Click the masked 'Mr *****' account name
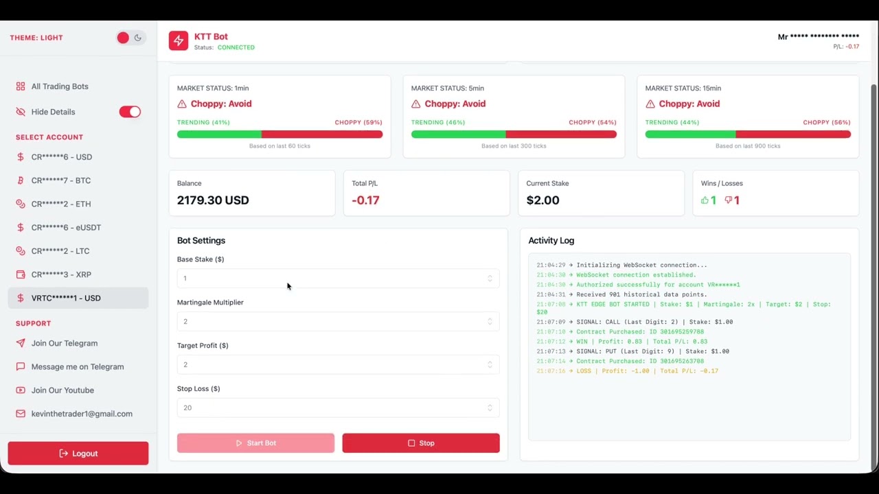Image resolution: width=879 pixels, height=494 pixels. [819, 37]
